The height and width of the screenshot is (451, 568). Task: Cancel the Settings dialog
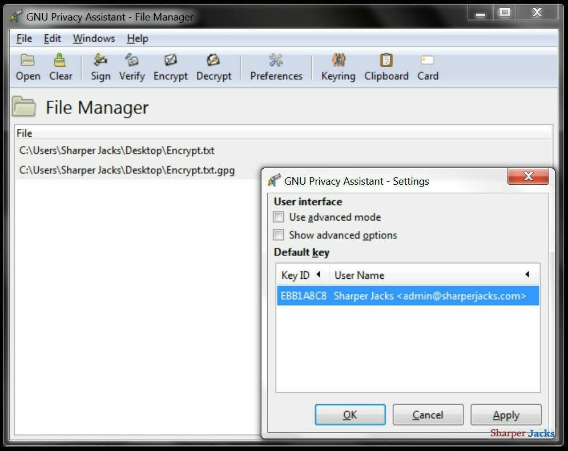(428, 415)
